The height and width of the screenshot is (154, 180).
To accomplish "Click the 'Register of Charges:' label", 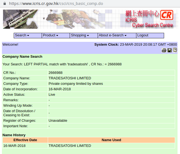I will point(20,121).
